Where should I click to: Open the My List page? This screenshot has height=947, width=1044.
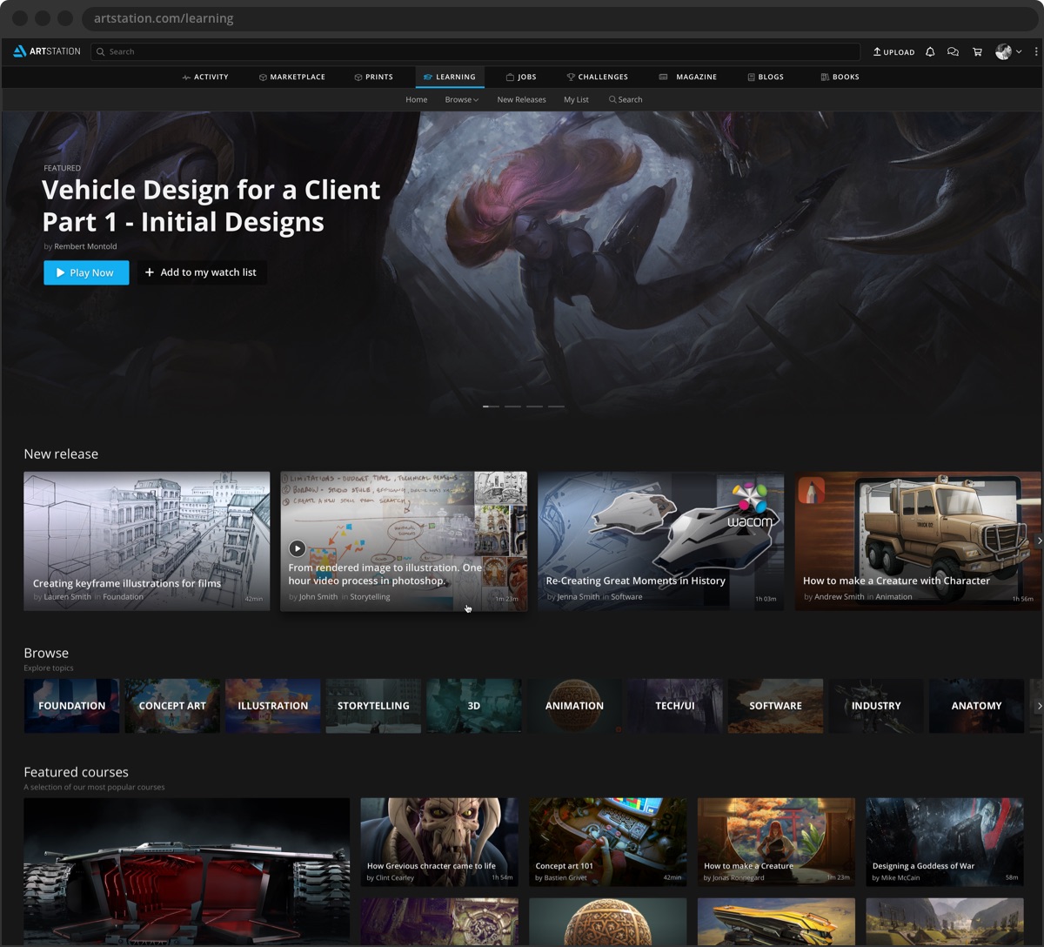click(x=576, y=99)
